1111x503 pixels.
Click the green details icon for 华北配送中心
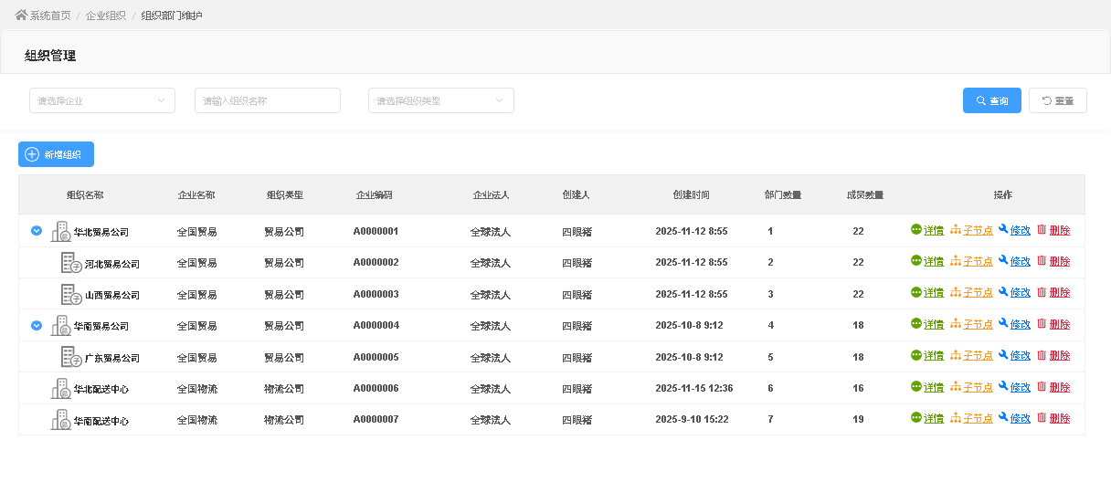tap(915, 387)
